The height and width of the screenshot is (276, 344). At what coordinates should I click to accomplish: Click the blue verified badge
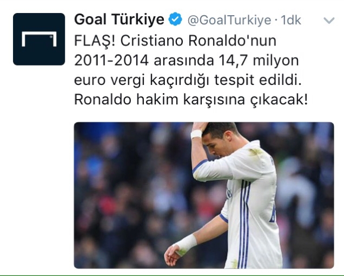point(175,19)
